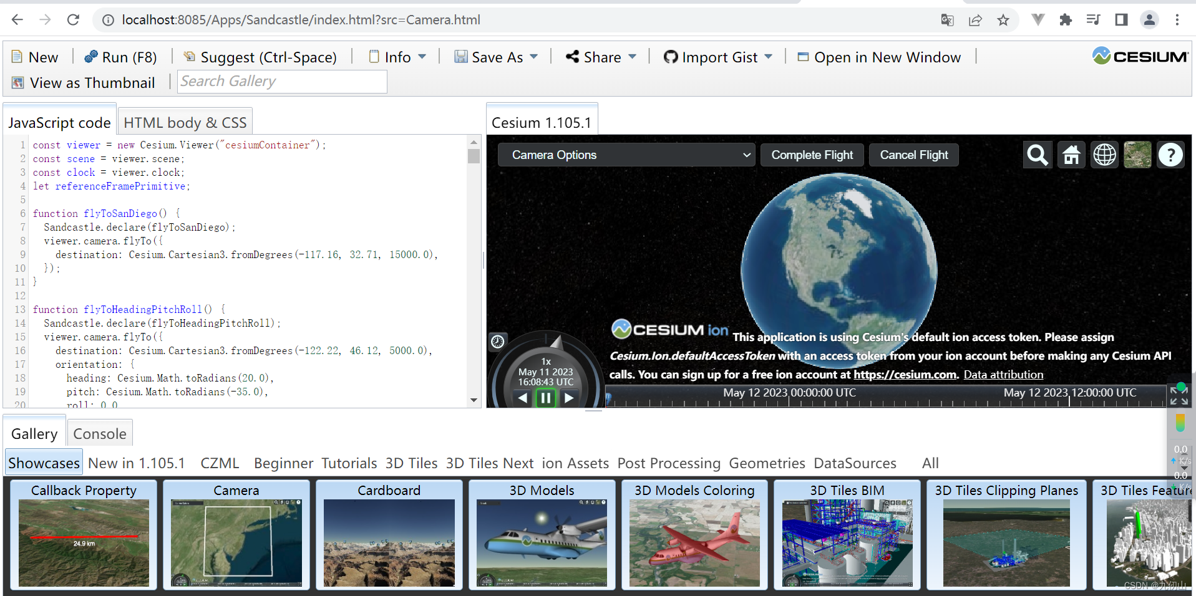Open Callback Property example thumbnail
The height and width of the screenshot is (596, 1196).
point(84,534)
